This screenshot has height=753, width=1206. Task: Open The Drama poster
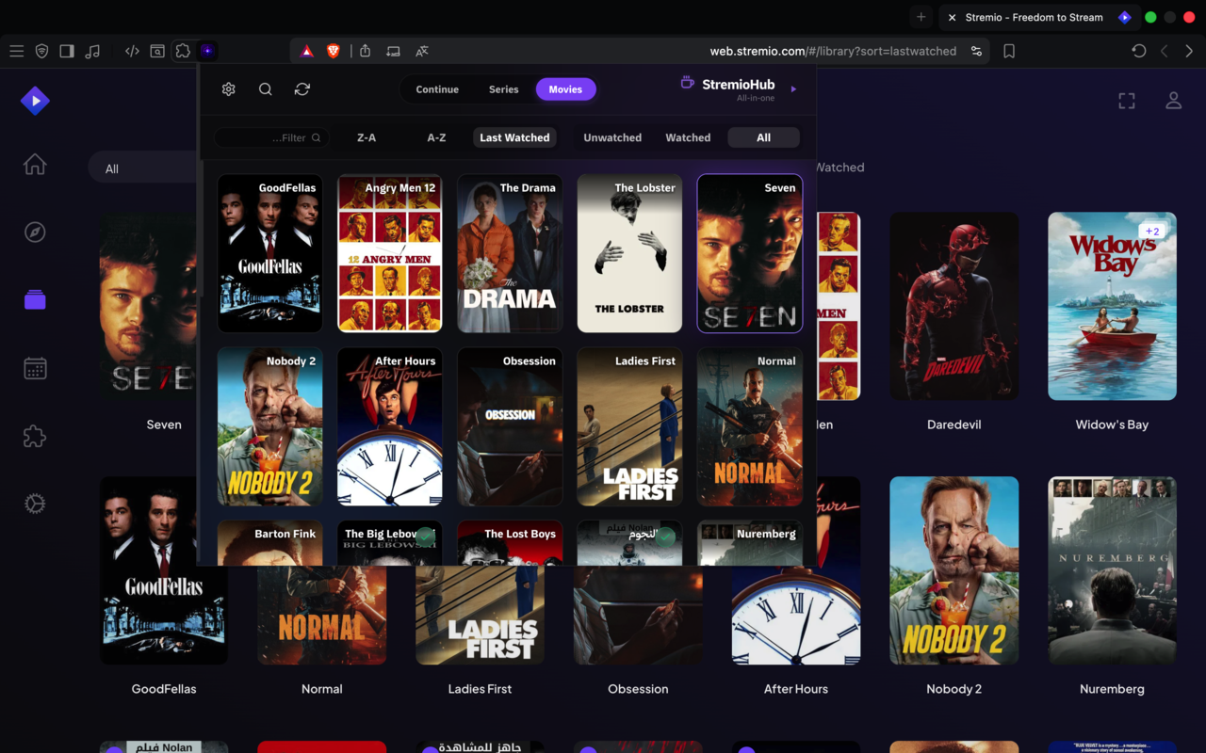(510, 253)
